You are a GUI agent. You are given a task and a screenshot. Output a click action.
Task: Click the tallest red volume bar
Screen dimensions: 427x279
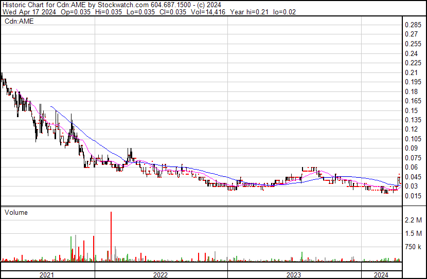pyautogui.click(x=111, y=236)
